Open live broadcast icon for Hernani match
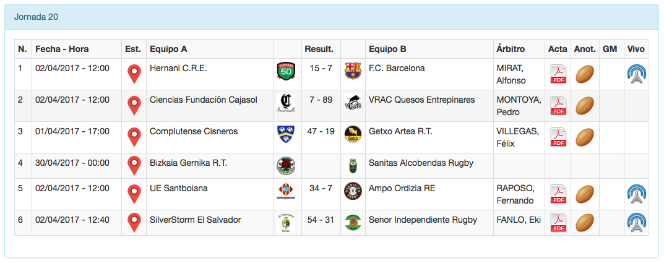Viewport: 664px width, 263px height. pos(636,74)
